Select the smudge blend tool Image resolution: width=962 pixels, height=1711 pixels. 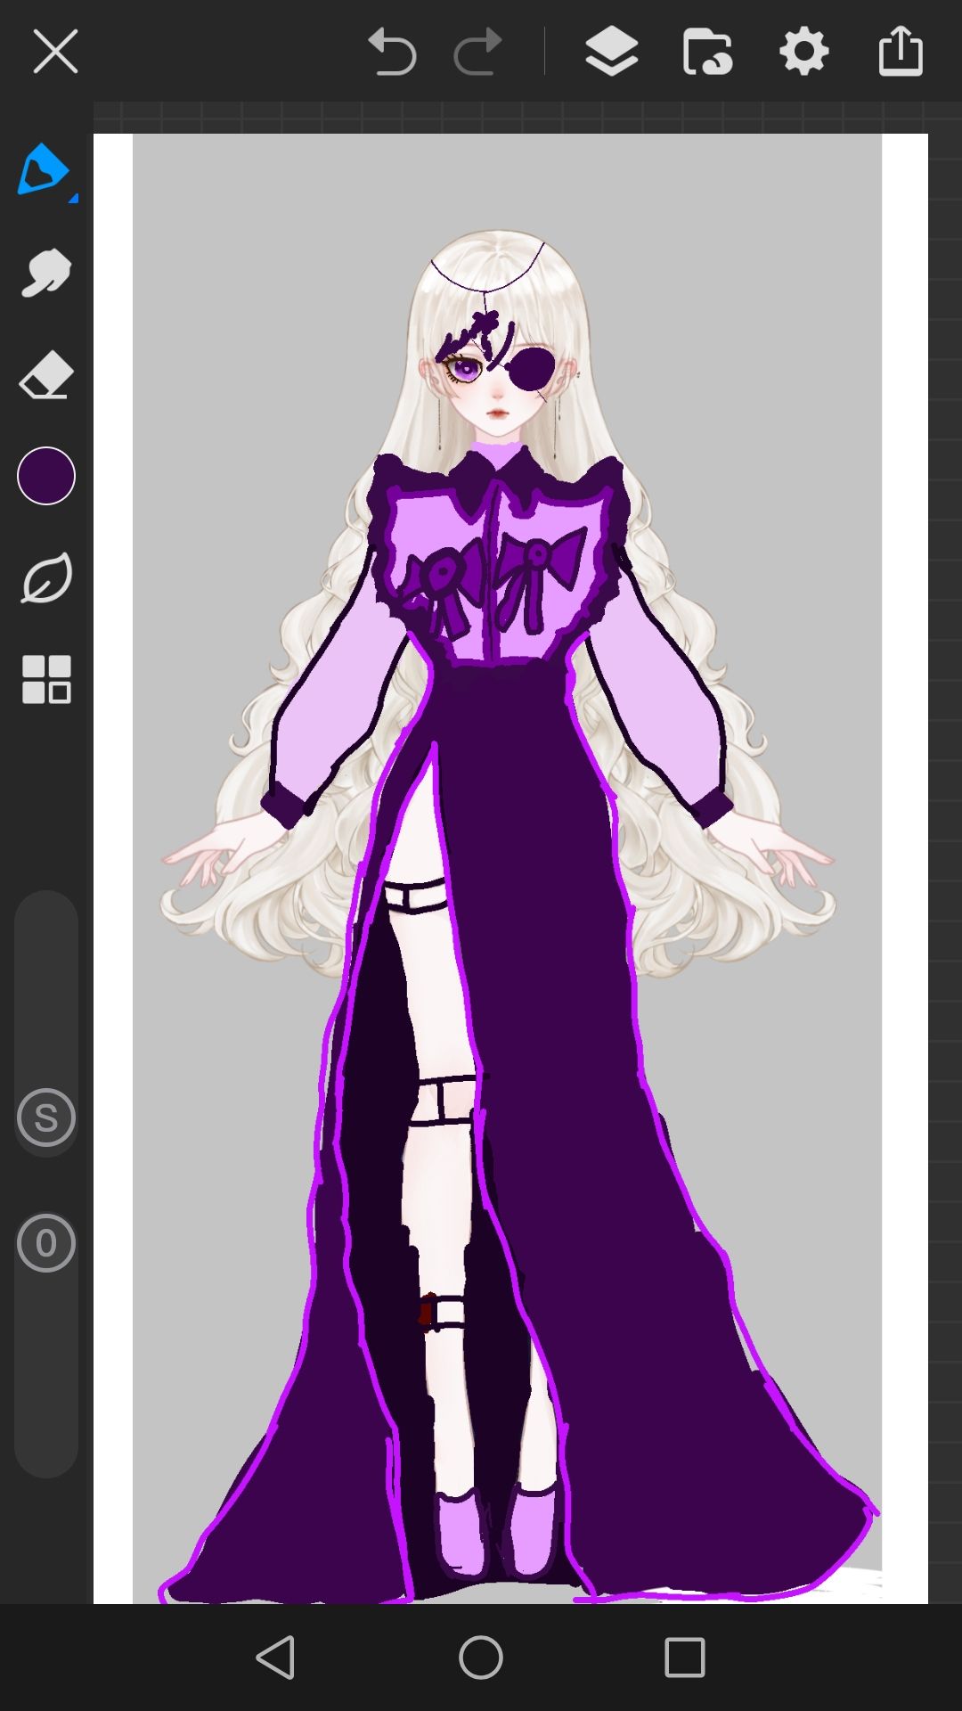[45, 272]
